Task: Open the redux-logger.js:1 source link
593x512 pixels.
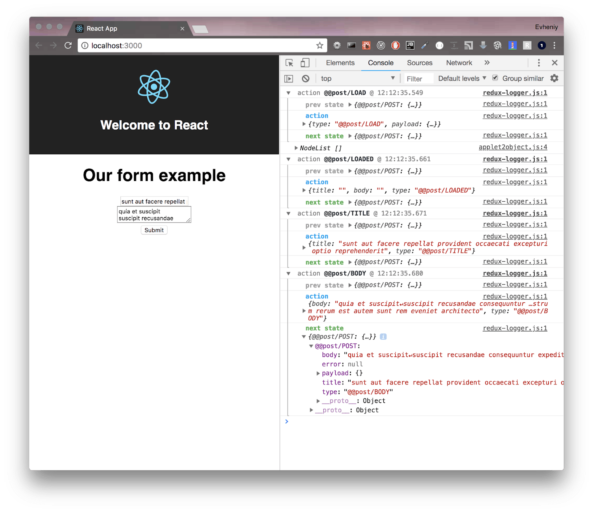Action: pos(515,92)
